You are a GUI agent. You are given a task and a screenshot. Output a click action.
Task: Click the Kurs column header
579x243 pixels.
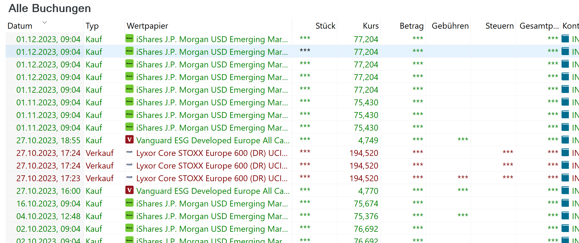click(370, 26)
